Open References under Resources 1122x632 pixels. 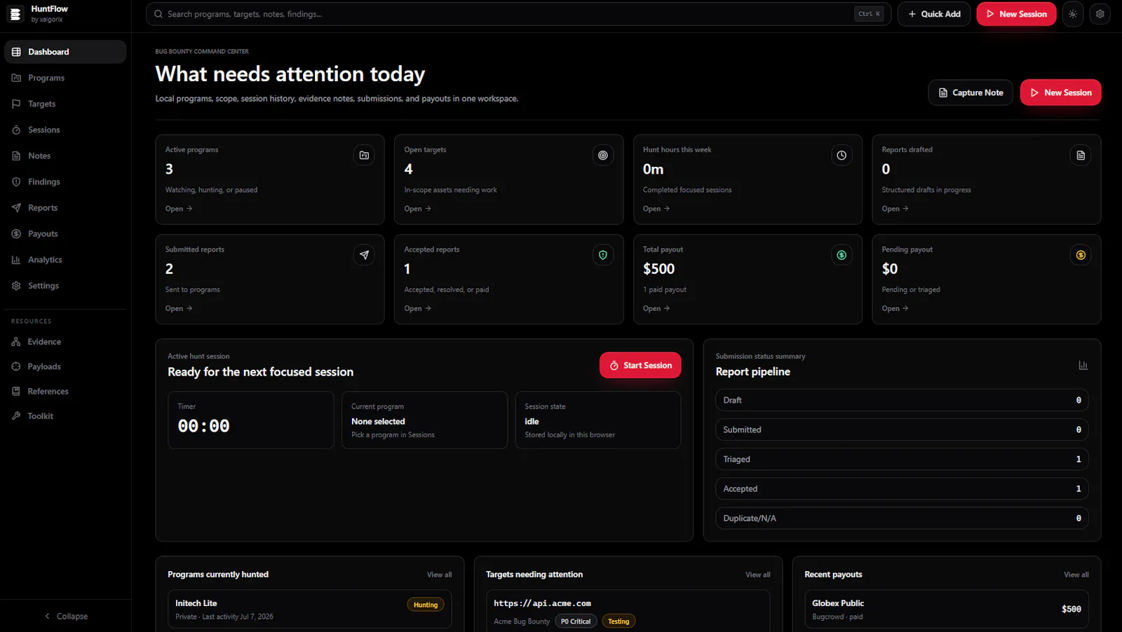(x=65, y=391)
